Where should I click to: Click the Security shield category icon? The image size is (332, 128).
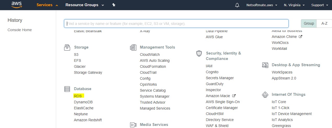pyautogui.click(x=199, y=53)
